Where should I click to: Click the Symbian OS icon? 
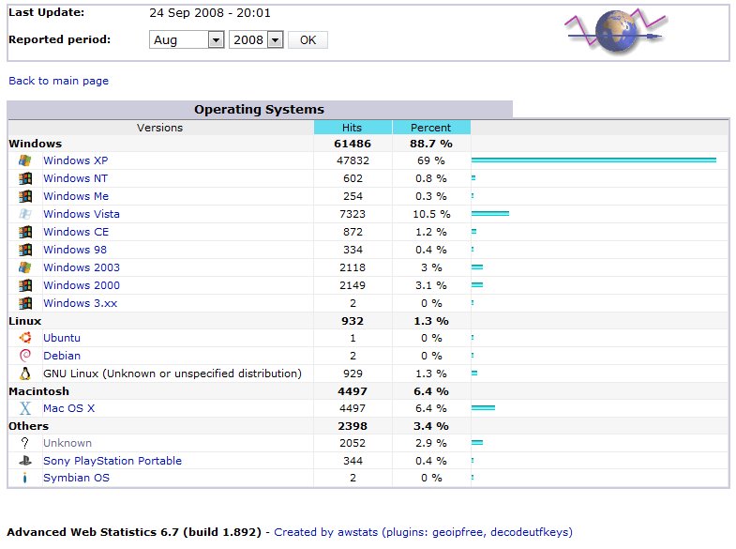click(x=25, y=478)
